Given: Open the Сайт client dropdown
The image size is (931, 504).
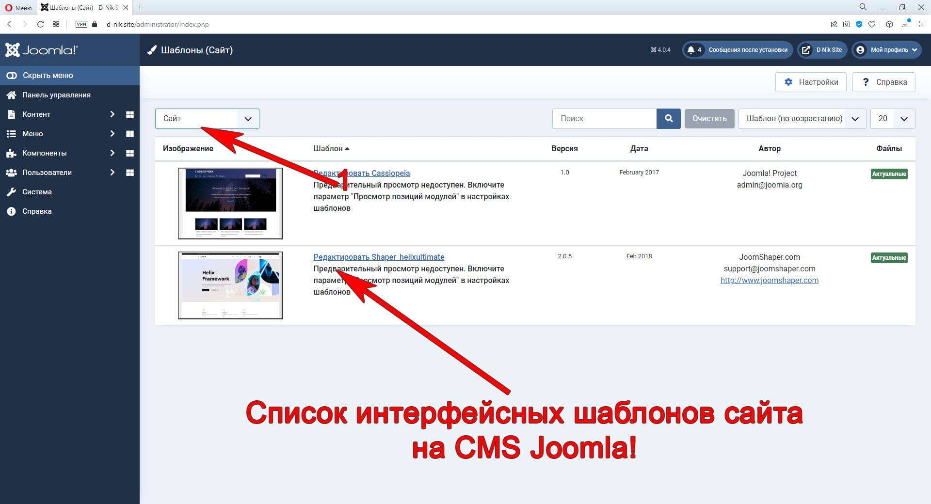Looking at the screenshot, I should click(x=207, y=119).
